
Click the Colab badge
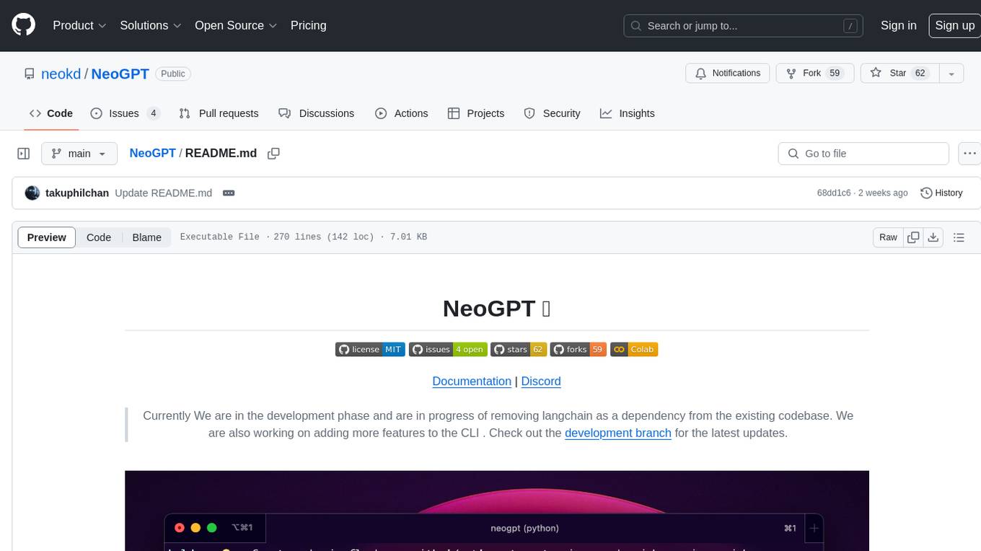(x=634, y=350)
